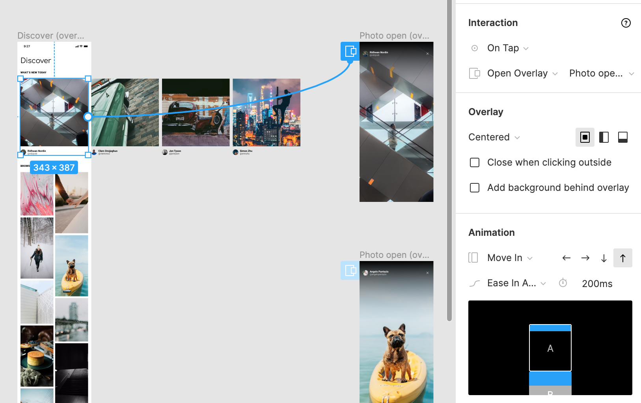
Task: Open the Ease In easing dropdown
Action: coord(516,283)
